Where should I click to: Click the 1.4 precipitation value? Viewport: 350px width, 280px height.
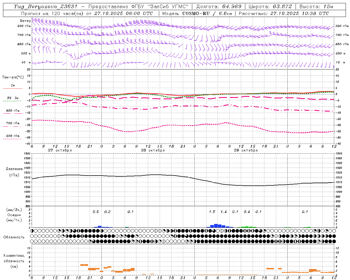click(x=224, y=212)
